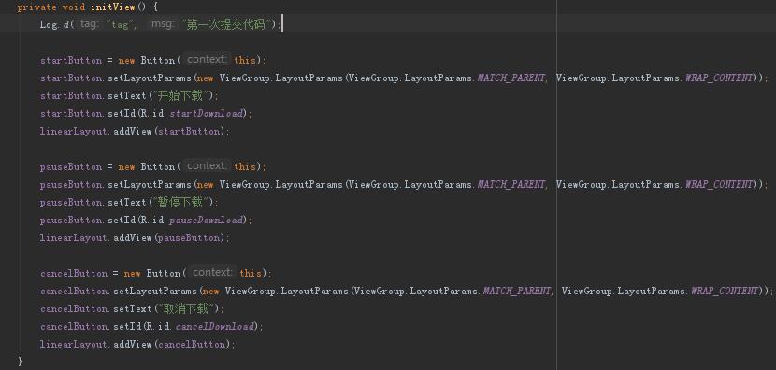The width and height of the screenshot is (776, 370).
Task: Click the "cancelButton = new Button" line
Action: click(x=156, y=273)
